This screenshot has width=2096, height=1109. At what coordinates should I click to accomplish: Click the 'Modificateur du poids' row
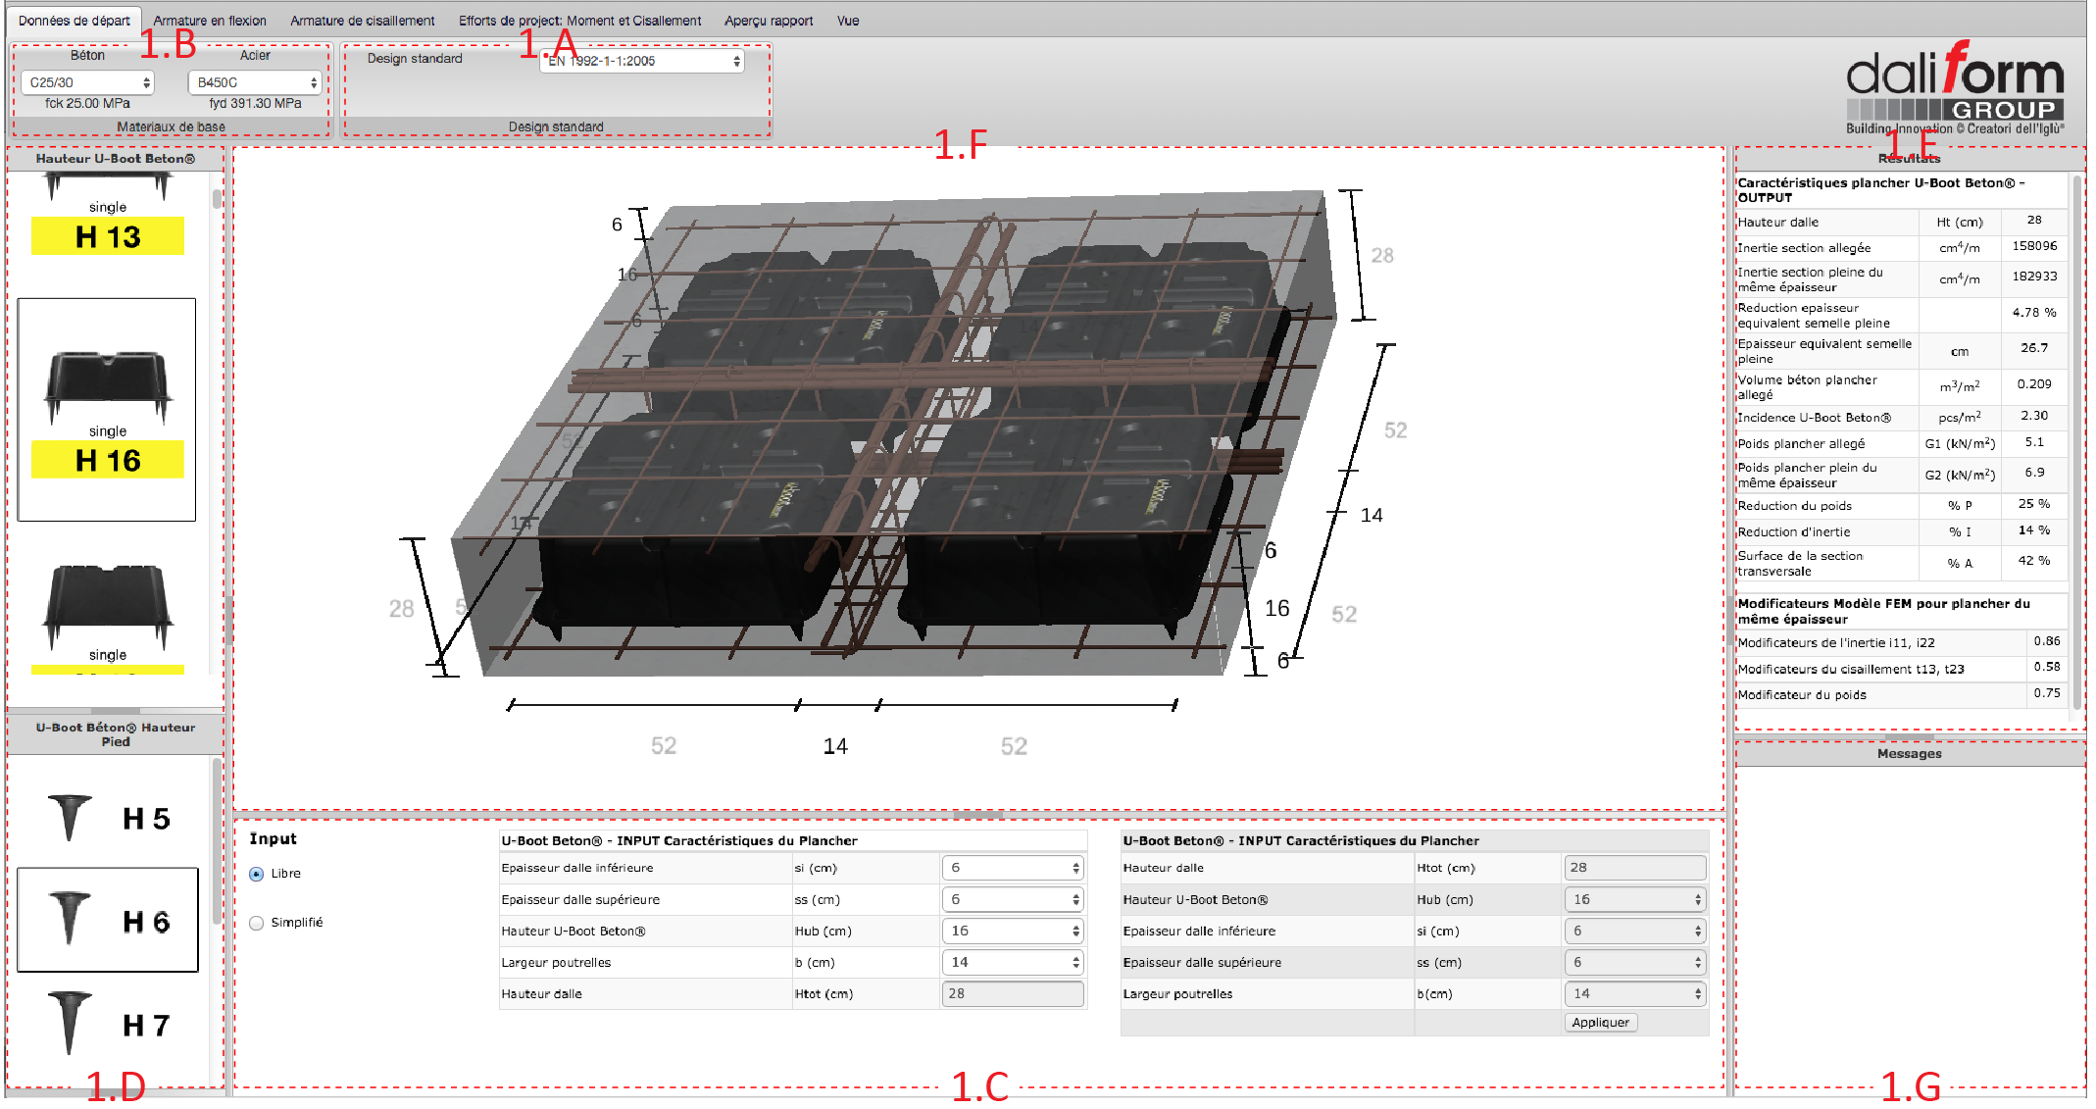tap(1902, 695)
